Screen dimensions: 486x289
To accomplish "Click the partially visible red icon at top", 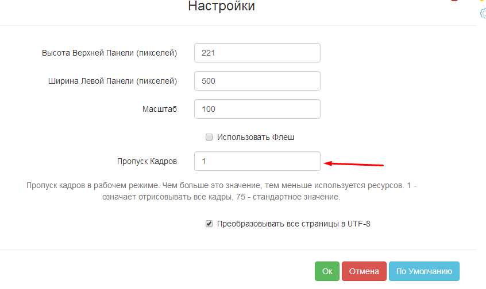I will click(x=454, y=1).
